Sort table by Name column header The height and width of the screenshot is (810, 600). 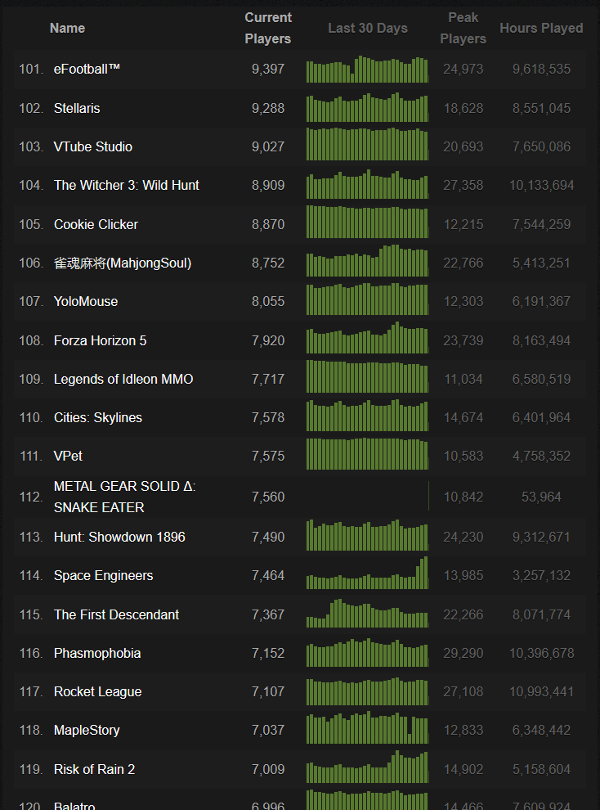pyautogui.click(x=67, y=28)
